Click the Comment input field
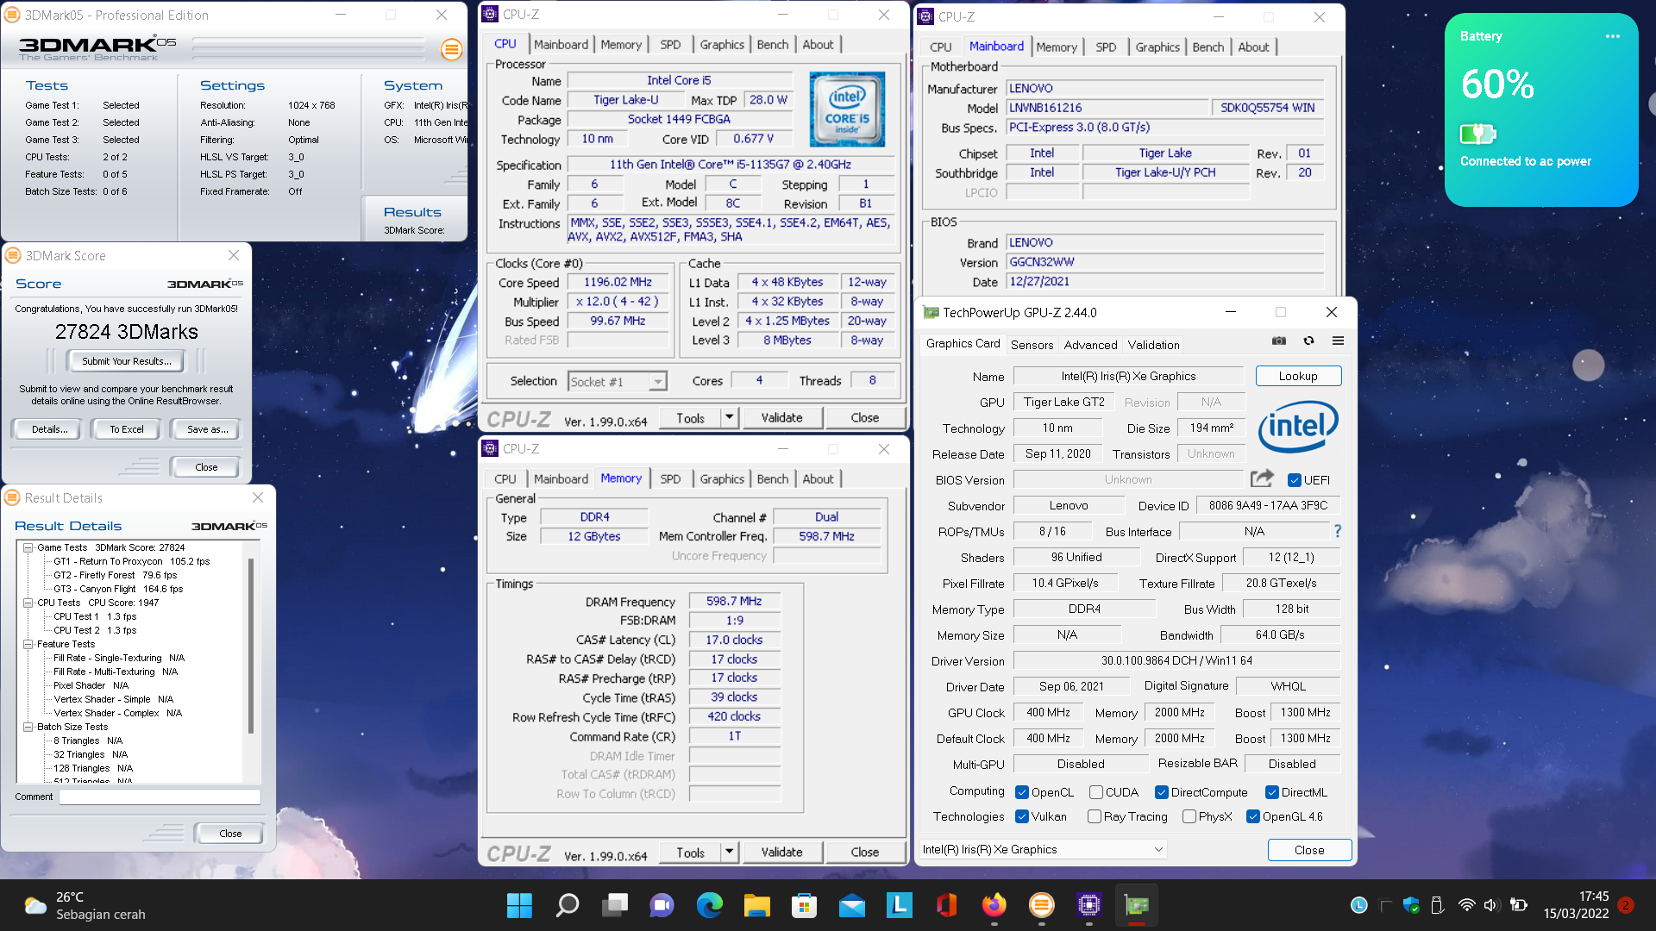Screen dimensions: 1656x931 [160, 797]
